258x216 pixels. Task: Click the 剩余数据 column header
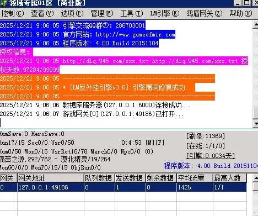point(161,178)
